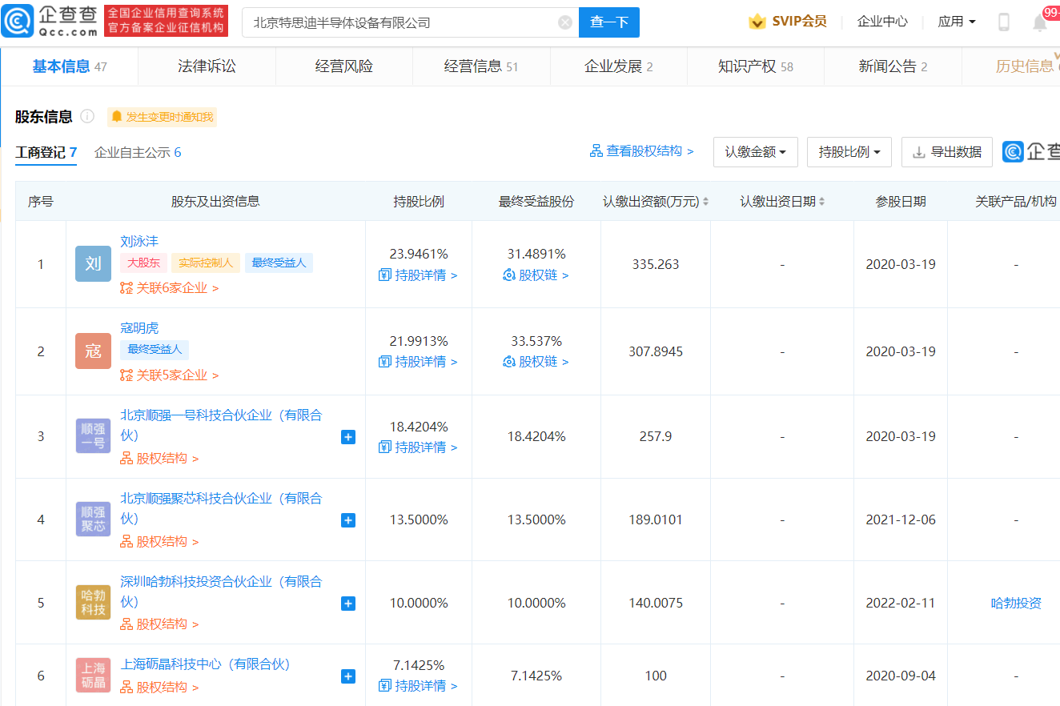This screenshot has width=1060, height=706.
Task: Open the 应用 dropdown menu
Action: click(957, 22)
